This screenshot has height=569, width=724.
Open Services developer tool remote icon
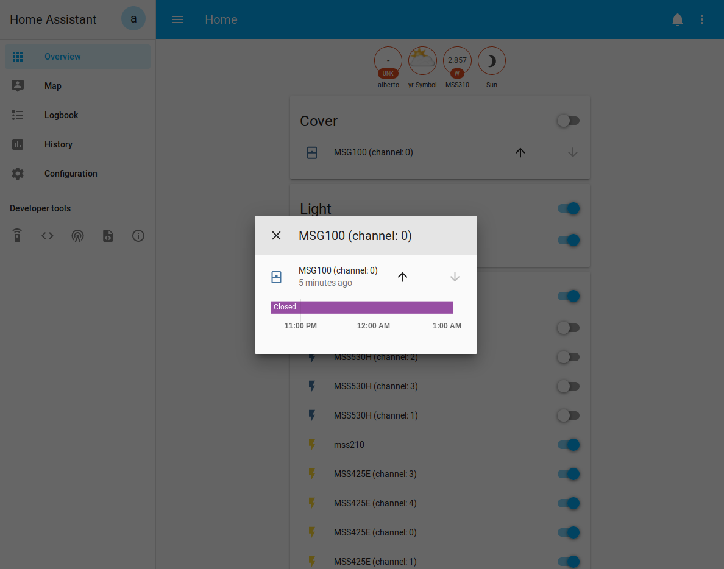pyautogui.click(x=17, y=236)
